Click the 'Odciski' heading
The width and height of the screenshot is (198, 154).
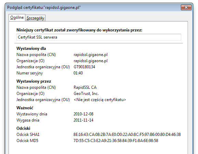[x=23, y=128]
